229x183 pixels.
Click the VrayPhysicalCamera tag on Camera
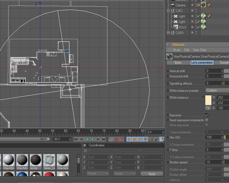click(203, 5)
